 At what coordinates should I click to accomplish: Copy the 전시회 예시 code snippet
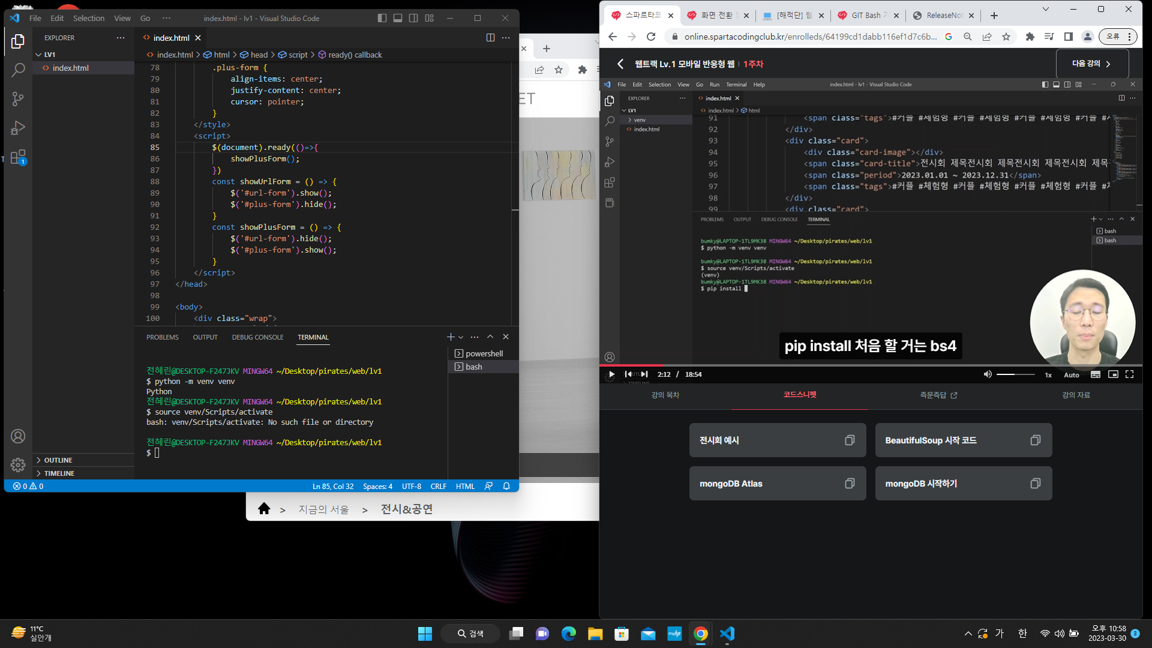[x=850, y=440]
